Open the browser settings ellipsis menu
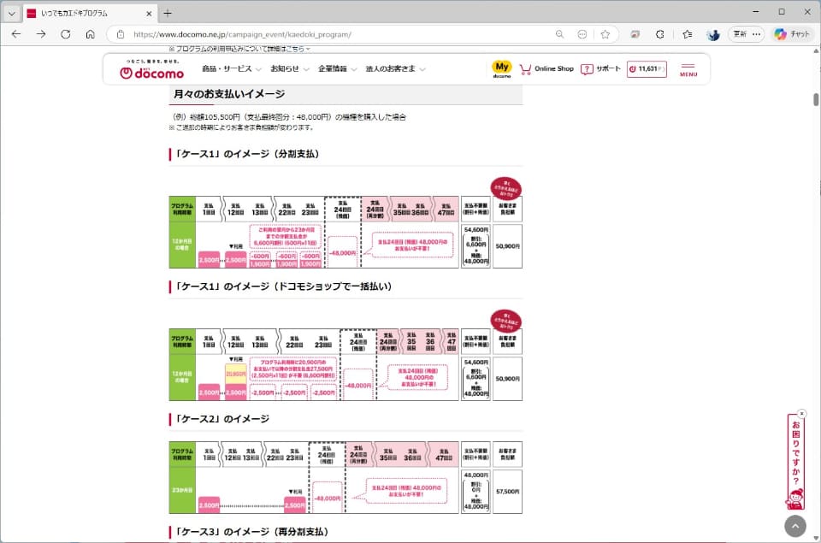 (756, 34)
